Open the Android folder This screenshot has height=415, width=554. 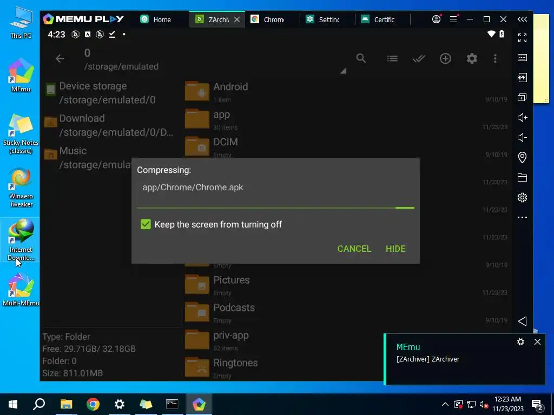346,92
